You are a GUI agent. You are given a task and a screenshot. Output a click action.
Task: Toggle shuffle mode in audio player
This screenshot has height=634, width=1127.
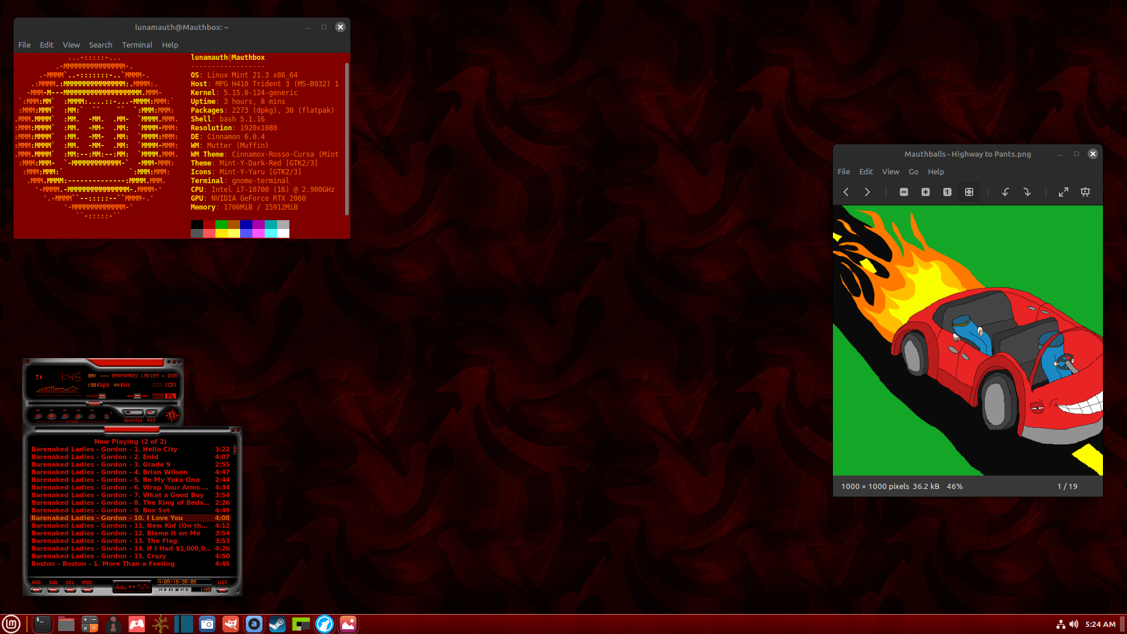133,413
